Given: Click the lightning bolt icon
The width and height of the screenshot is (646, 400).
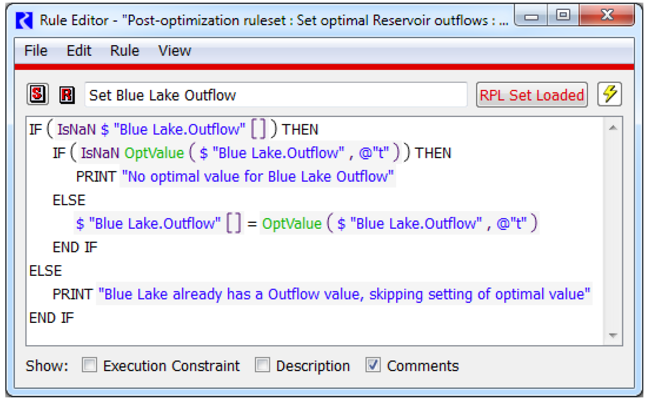Looking at the screenshot, I should (x=609, y=94).
